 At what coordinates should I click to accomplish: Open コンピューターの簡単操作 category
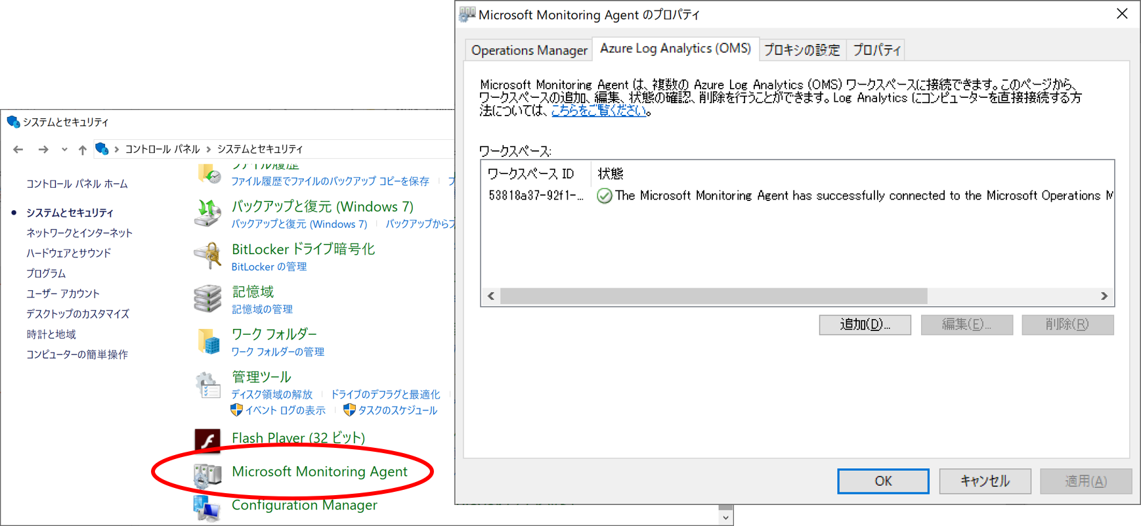tap(77, 355)
